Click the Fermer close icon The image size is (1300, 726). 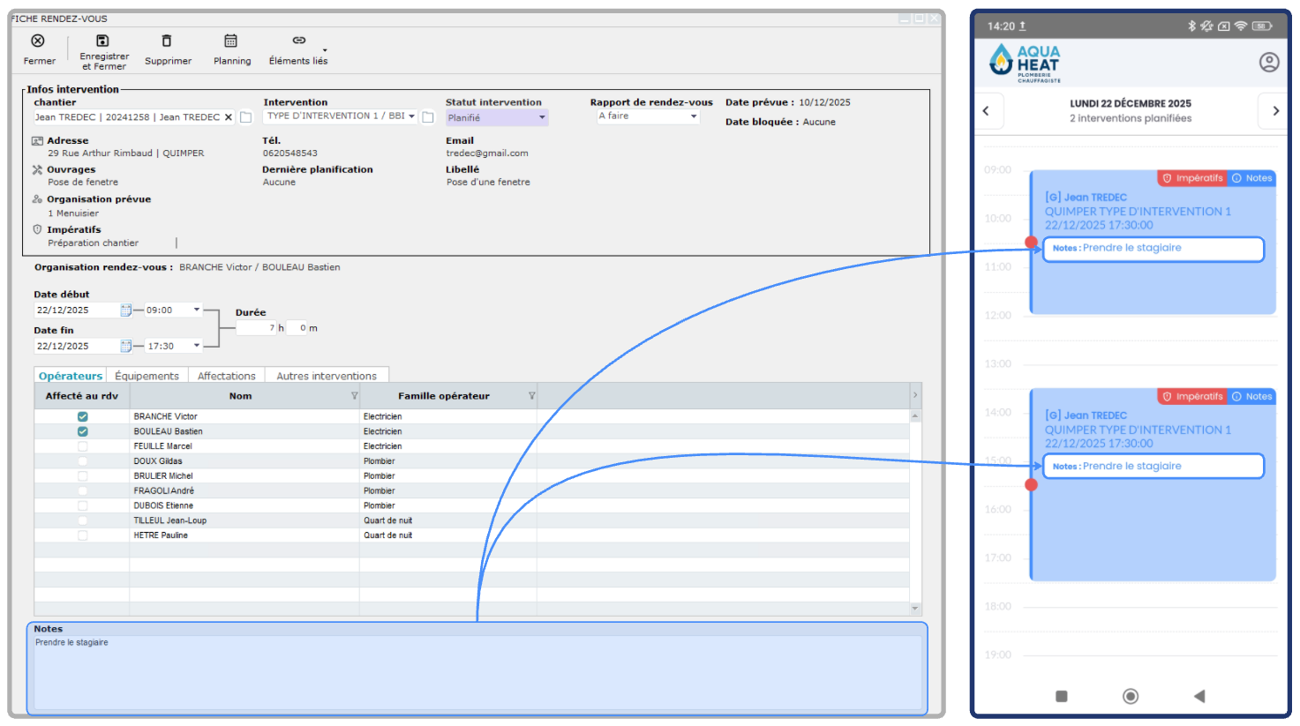(38, 41)
